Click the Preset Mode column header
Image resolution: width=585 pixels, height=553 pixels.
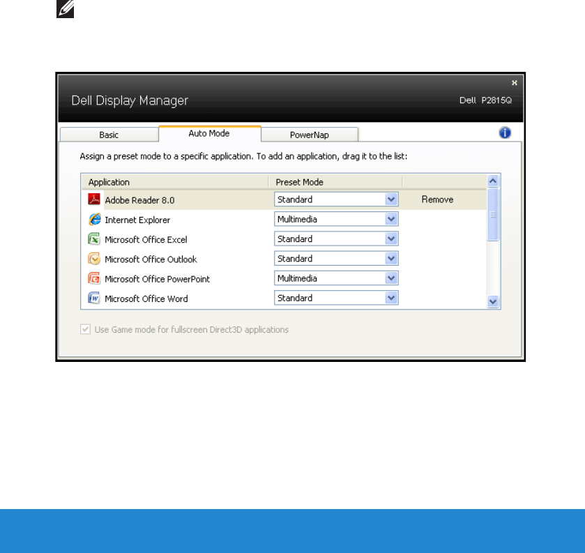point(335,182)
